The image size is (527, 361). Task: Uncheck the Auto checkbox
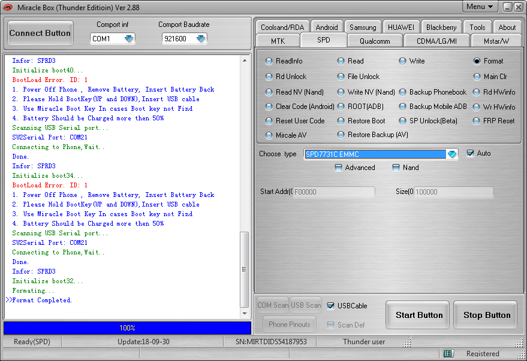pyautogui.click(x=470, y=153)
